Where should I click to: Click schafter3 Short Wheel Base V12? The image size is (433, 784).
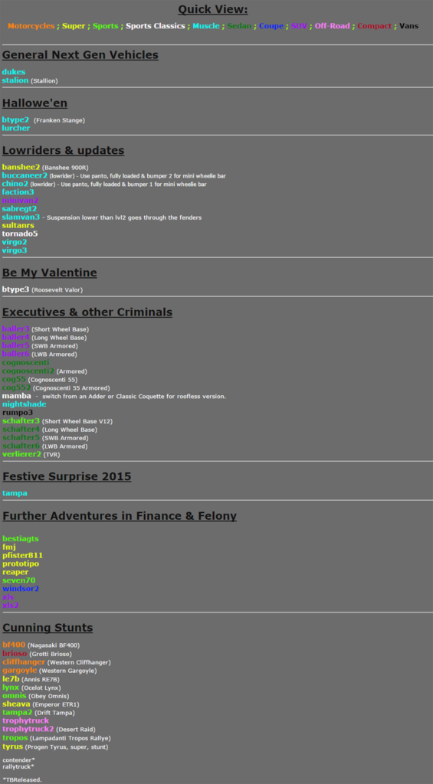pyautogui.click(x=57, y=421)
